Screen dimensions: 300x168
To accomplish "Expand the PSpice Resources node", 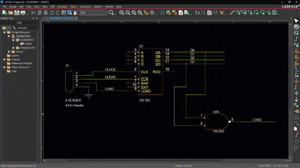I will (4, 67).
